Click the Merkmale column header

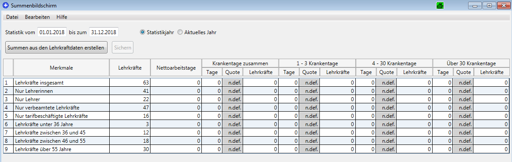pos(61,68)
